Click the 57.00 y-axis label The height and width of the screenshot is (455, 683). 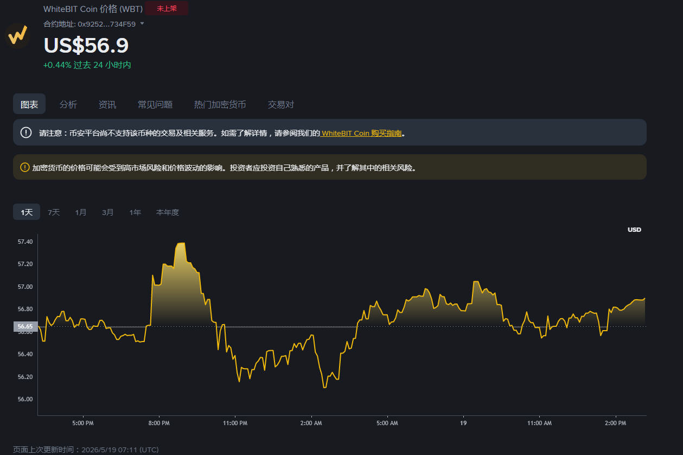click(25, 287)
